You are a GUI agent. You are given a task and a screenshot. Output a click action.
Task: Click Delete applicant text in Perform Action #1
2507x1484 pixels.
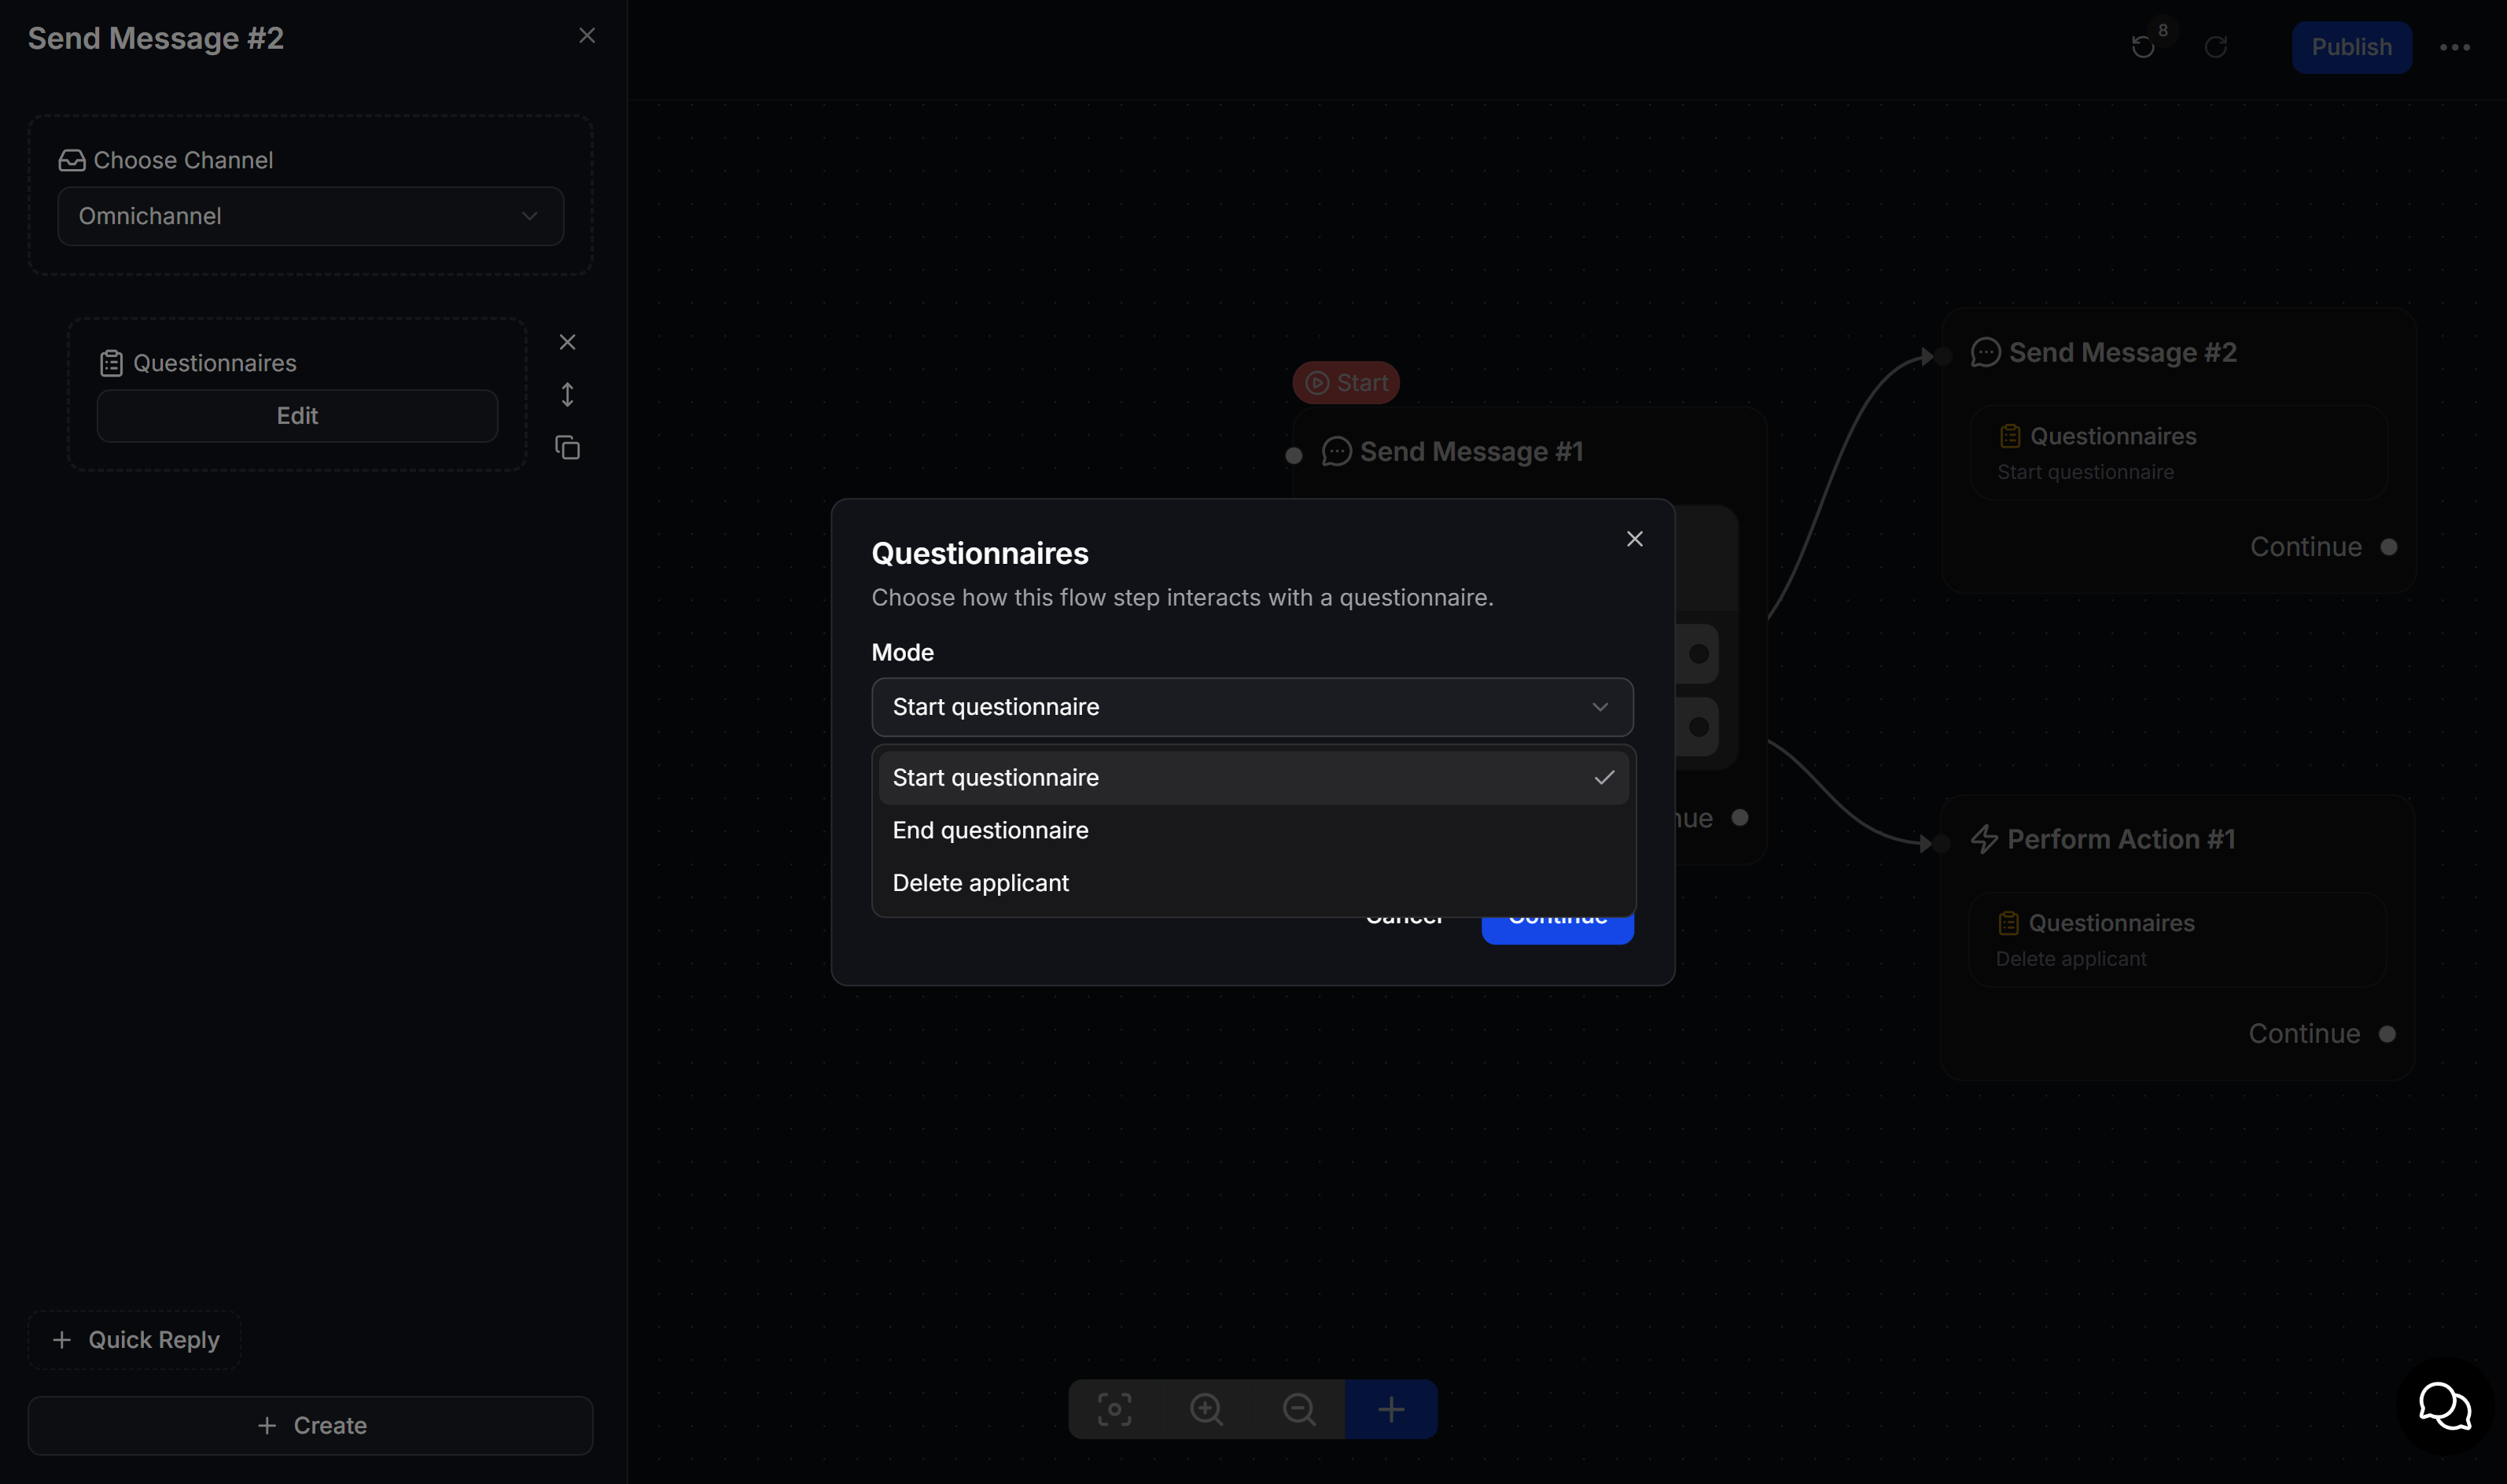[x=2071, y=959]
